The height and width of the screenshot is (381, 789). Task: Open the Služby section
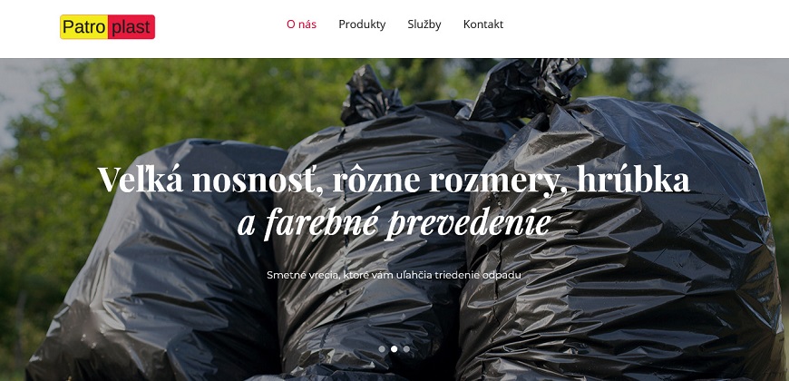tap(424, 24)
